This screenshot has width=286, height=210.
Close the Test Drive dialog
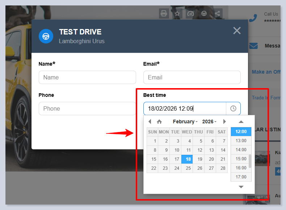[x=237, y=31]
